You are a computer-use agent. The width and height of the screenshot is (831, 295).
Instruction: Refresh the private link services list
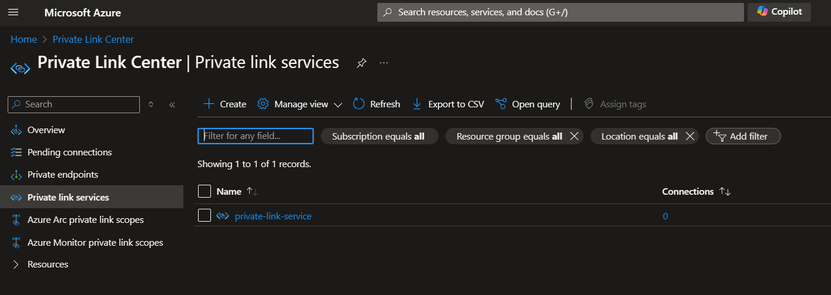coord(377,104)
